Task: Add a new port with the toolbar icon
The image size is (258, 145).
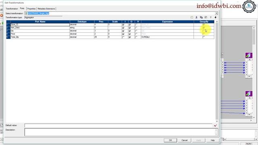Action: coord(192,17)
